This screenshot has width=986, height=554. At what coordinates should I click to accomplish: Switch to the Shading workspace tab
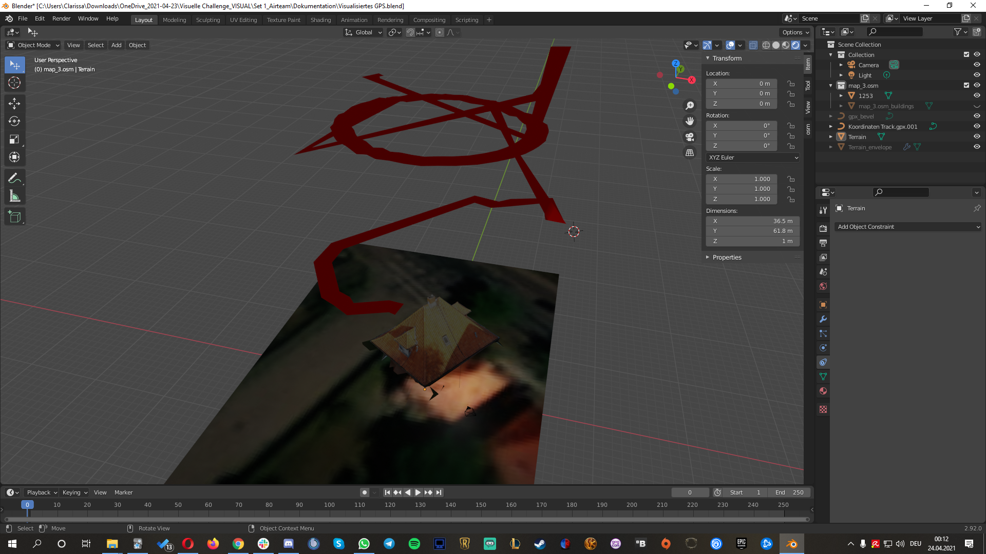pyautogui.click(x=320, y=20)
